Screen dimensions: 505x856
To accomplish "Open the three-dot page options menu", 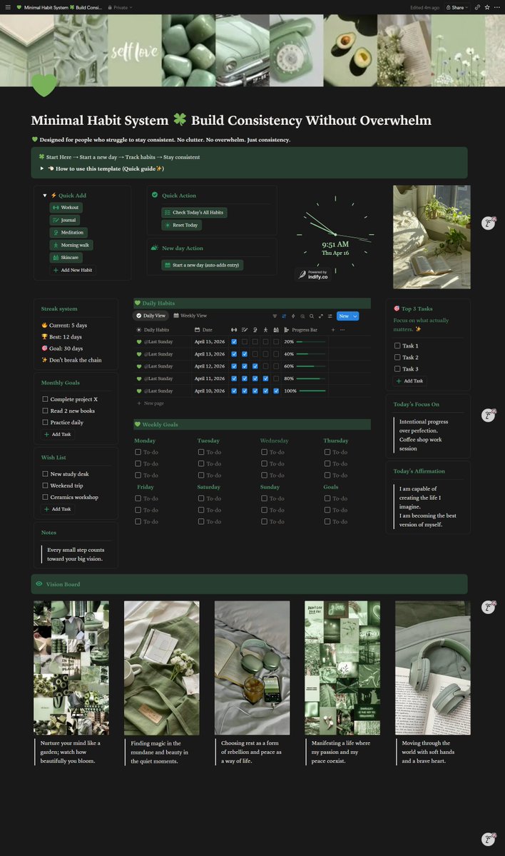I will coord(497,7).
